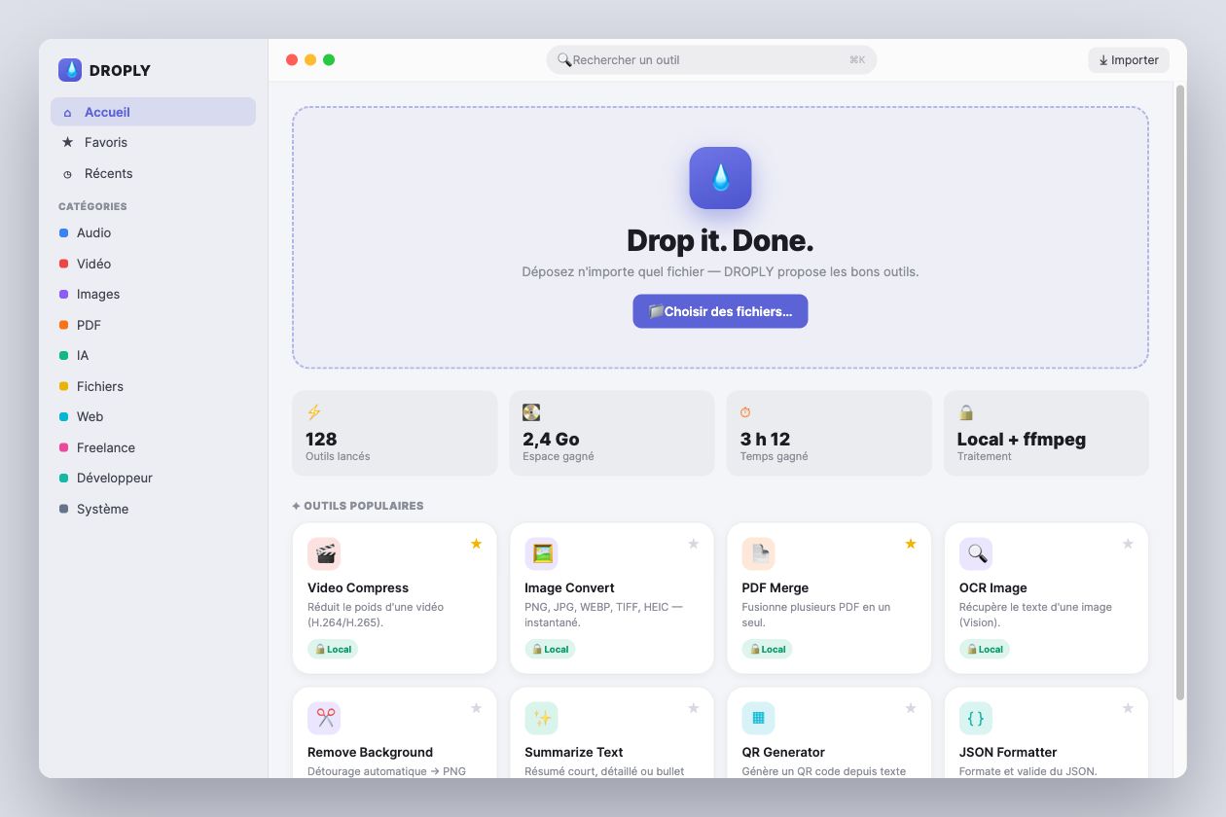
Task: Click the stopwatch icon on Temps gagné card
Action: tap(745, 412)
